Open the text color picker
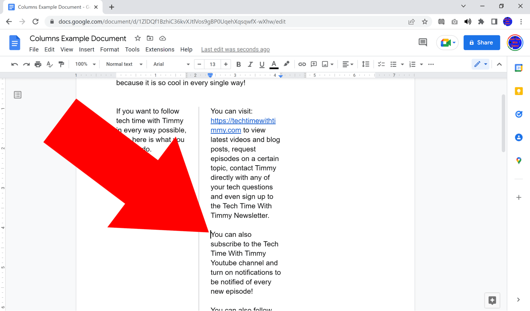 click(274, 64)
